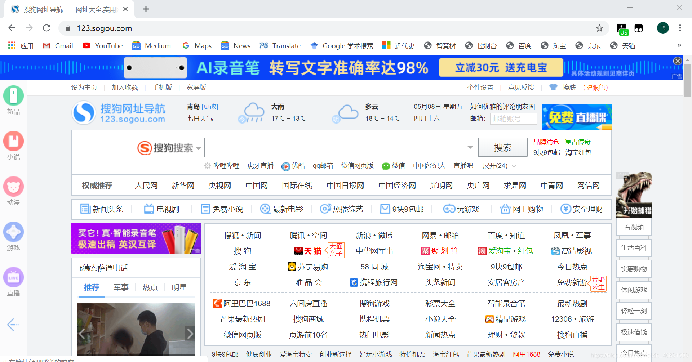Image resolution: width=692 pixels, height=362 pixels.
Task: Click the 极速借钱 right sidebar button
Action: click(x=634, y=332)
